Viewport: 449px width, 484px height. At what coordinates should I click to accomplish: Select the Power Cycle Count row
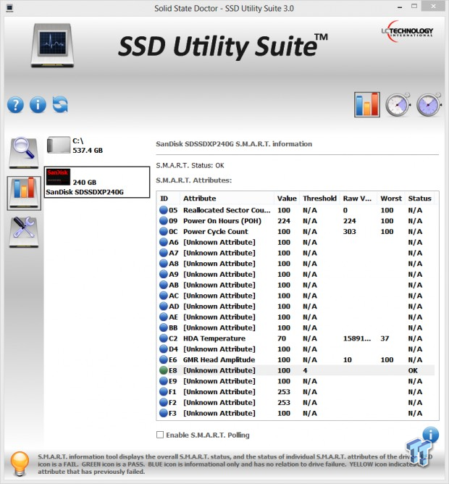click(x=296, y=232)
